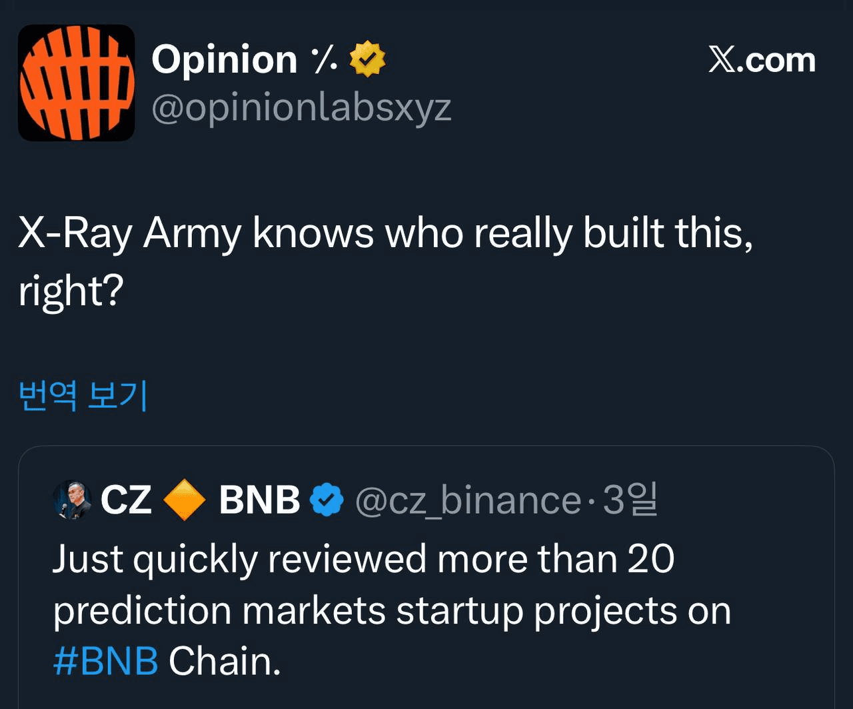Click the blue verified checkmark after BNB
This screenshot has width=853, height=709.
[327, 500]
